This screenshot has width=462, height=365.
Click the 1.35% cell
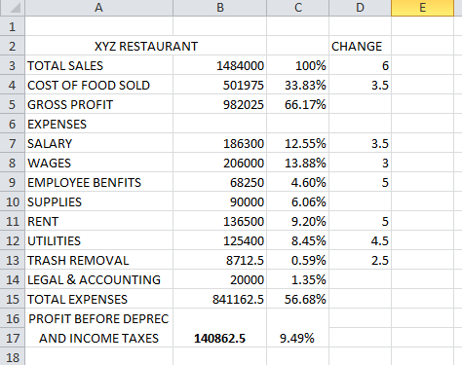(x=298, y=279)
